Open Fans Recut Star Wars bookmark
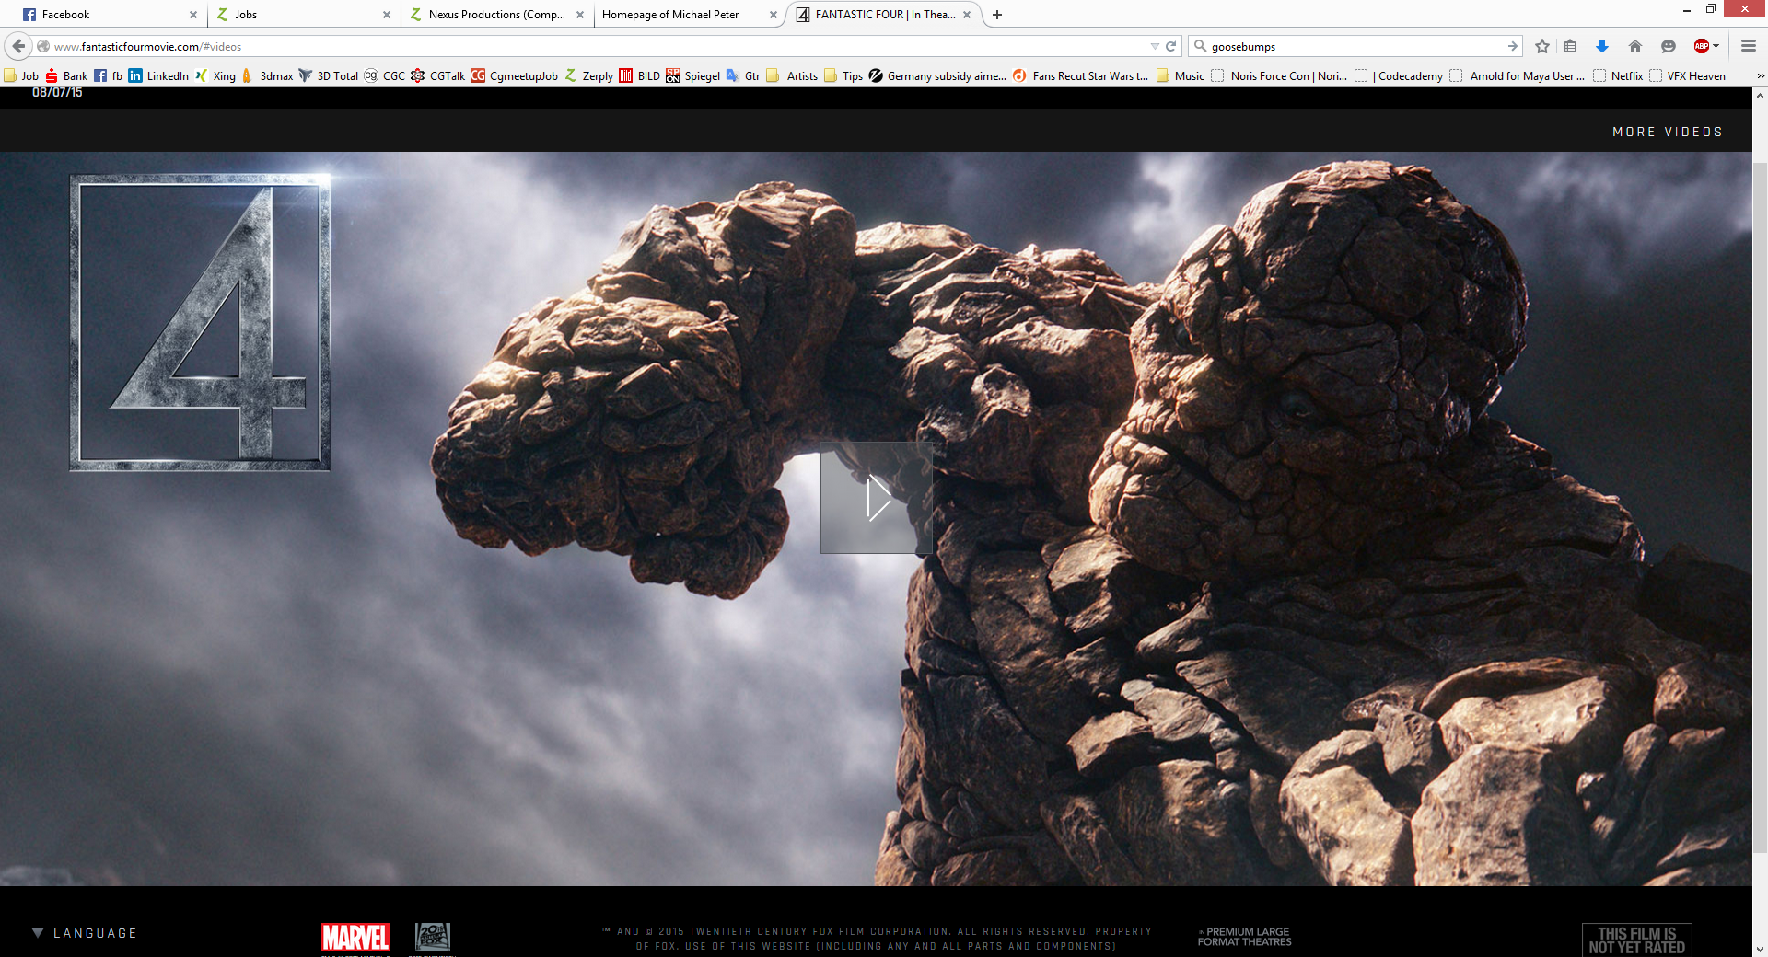1768x957 pixels. tap(1081, 75)
